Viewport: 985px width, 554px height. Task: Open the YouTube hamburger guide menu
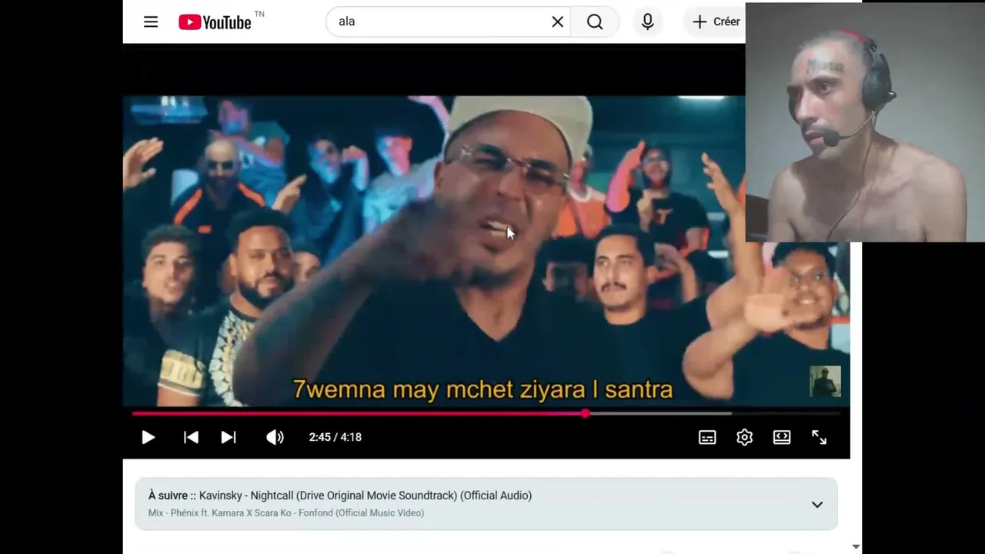[x=151, y=22]
